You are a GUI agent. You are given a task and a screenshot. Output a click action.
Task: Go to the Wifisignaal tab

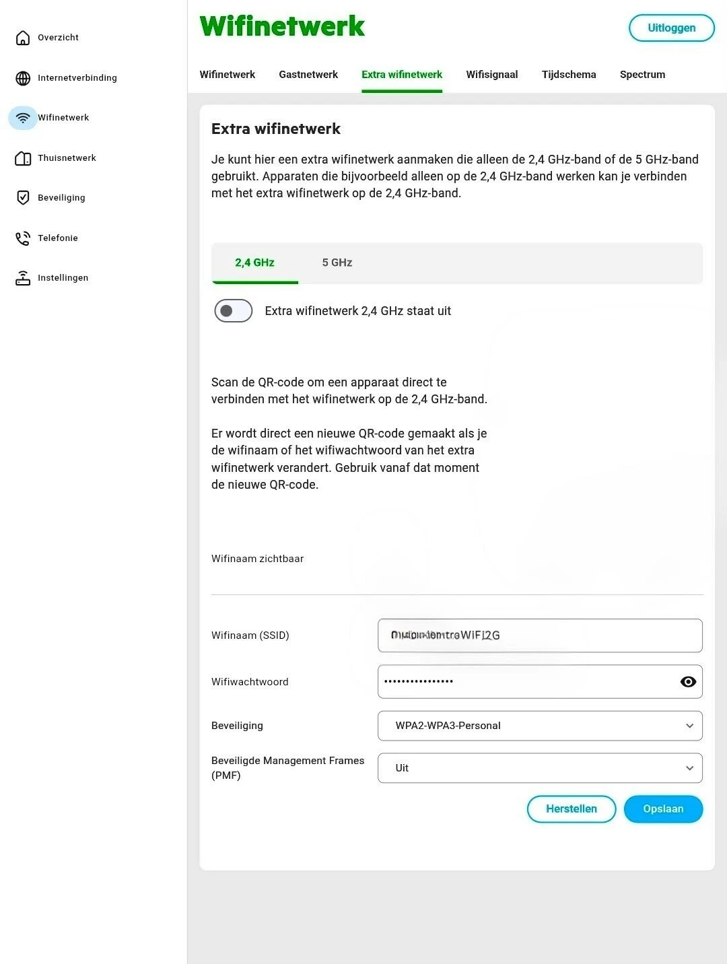tap(492, 75)
